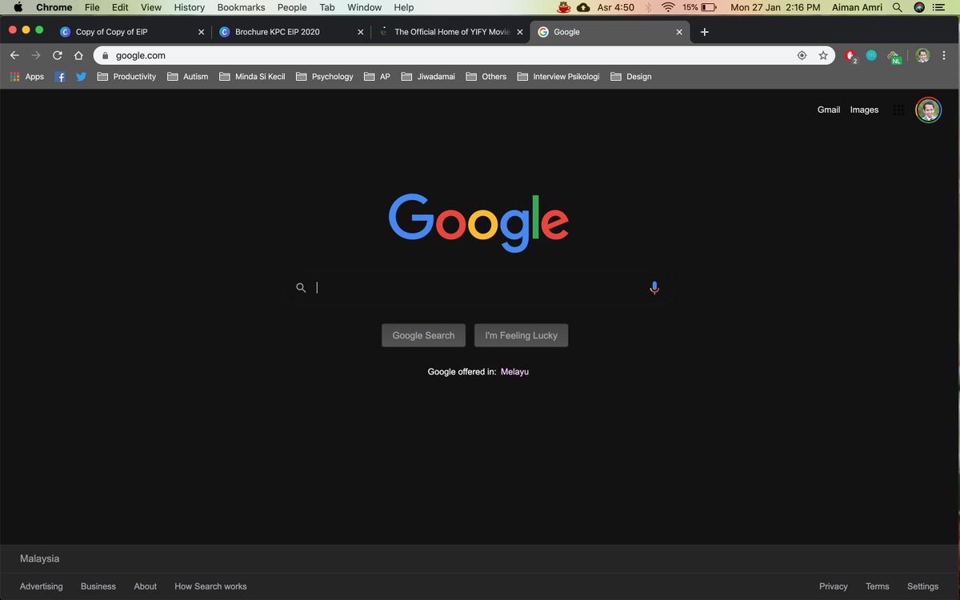The width and height of the screenshot is (960, 600).
Task: Open the green NL extension icon
Action: point(894,56)
